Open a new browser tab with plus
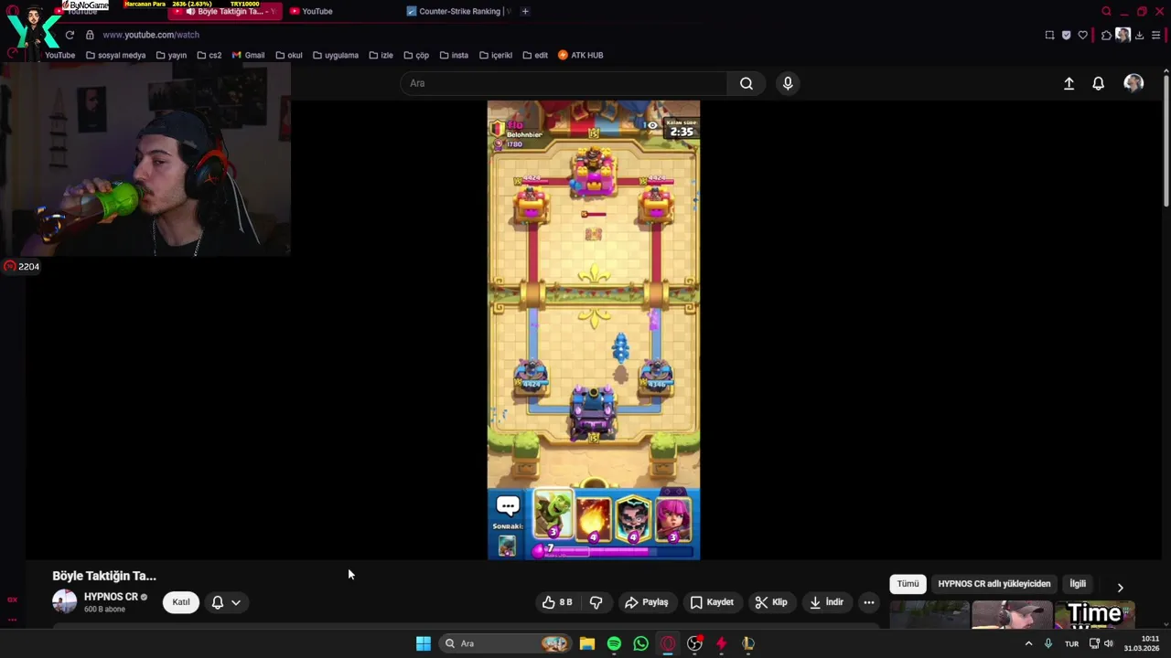This screenshot has width=1171, height=658. click(x=525, y=11)
